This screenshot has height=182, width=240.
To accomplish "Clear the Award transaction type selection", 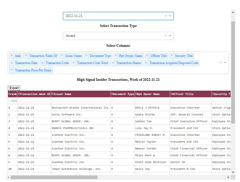I will pos(166,36).
